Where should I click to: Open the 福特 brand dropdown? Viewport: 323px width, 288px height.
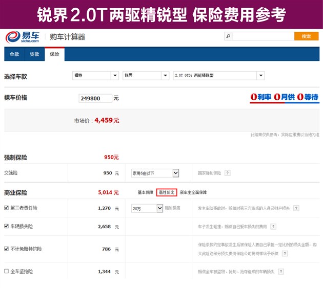[x=95, y=76]
